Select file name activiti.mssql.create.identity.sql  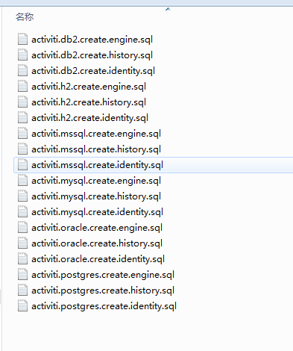click(x=98, y=165)
